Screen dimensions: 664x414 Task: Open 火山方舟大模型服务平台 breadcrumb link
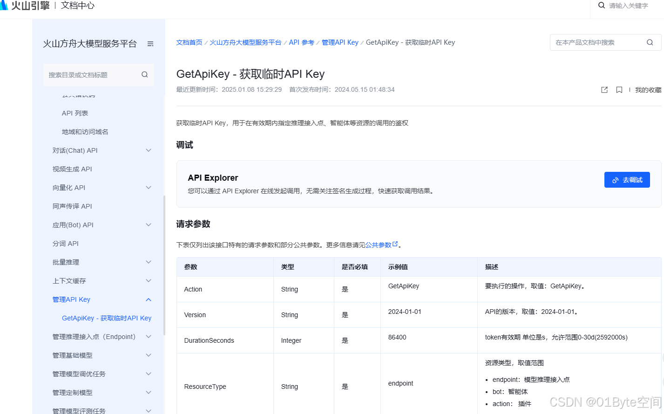tap(245, 42)
